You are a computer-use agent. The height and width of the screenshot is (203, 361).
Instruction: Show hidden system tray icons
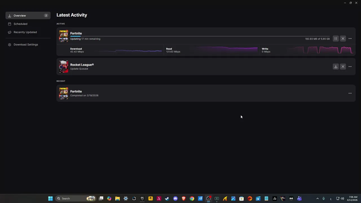(317, 198)
